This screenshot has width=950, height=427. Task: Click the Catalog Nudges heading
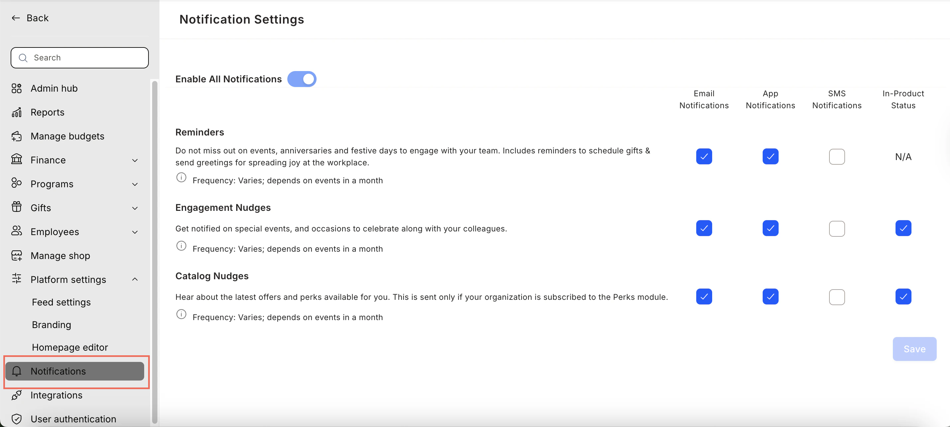(x=212, y=276)
